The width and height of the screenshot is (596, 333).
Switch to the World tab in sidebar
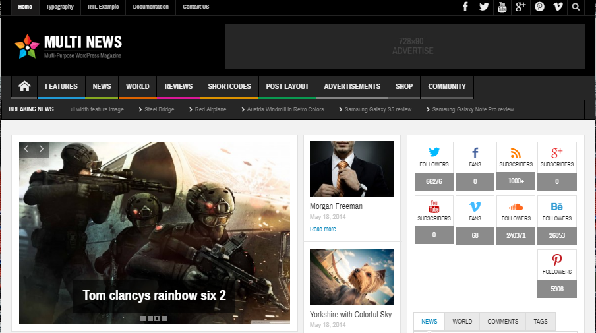click(462, 322)
